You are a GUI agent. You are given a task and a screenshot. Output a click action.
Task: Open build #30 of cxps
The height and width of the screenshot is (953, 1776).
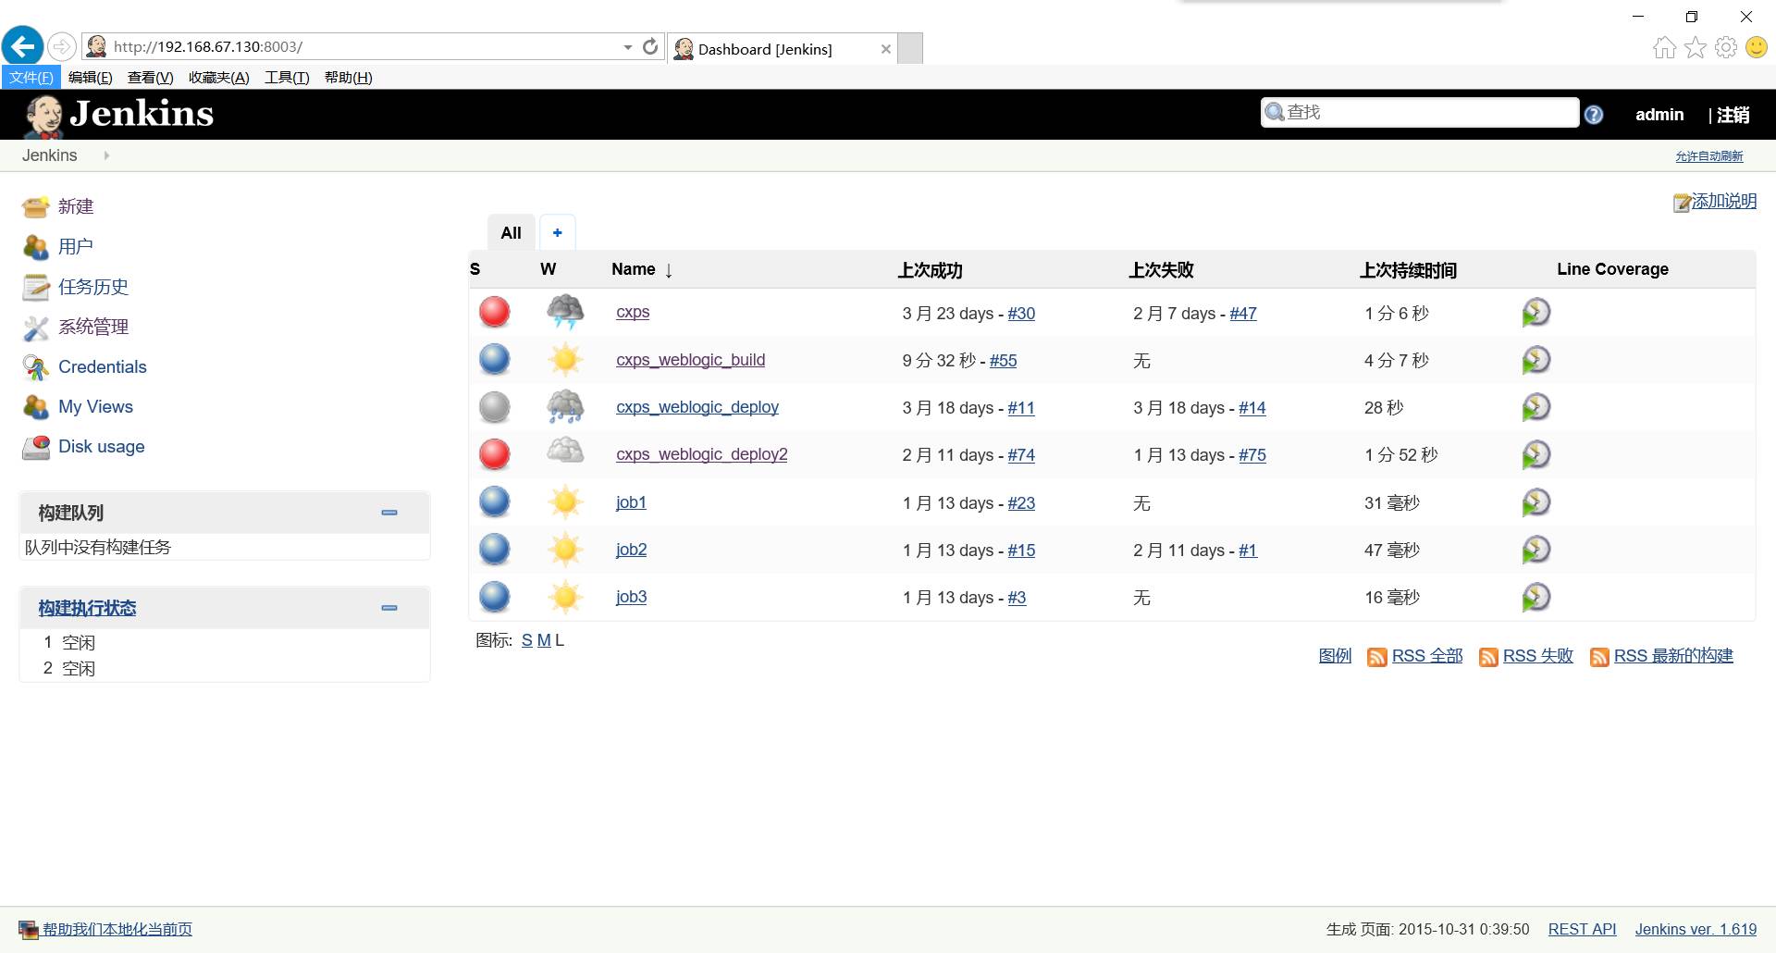(1021, 314)
